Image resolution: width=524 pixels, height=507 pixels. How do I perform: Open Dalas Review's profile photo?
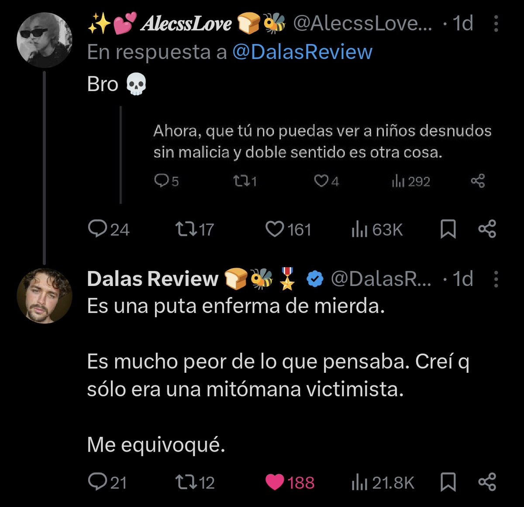point(44,296)
